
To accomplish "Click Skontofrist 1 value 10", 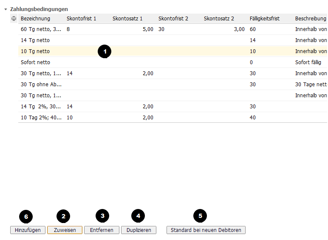I will tap(70, 118).
